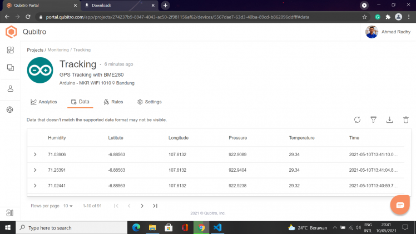Reload the browser page
Image resolution: width=416 pixels, height=234 pixels.
coord(28,17)
